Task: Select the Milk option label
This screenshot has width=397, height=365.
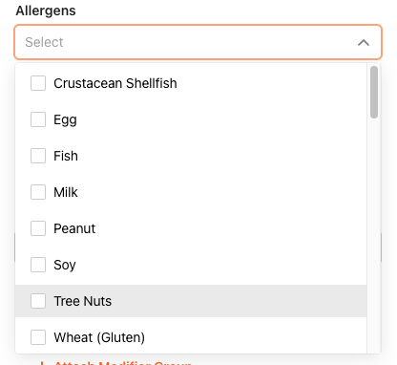Action: tap(66, 192)
